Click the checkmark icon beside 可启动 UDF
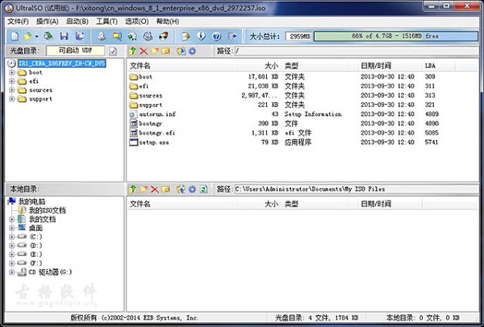This screenshot has height=327, width=484. 113,51
